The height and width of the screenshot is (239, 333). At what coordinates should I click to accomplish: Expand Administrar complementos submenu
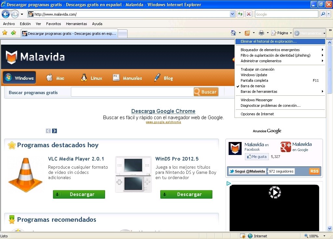[280, 61]
